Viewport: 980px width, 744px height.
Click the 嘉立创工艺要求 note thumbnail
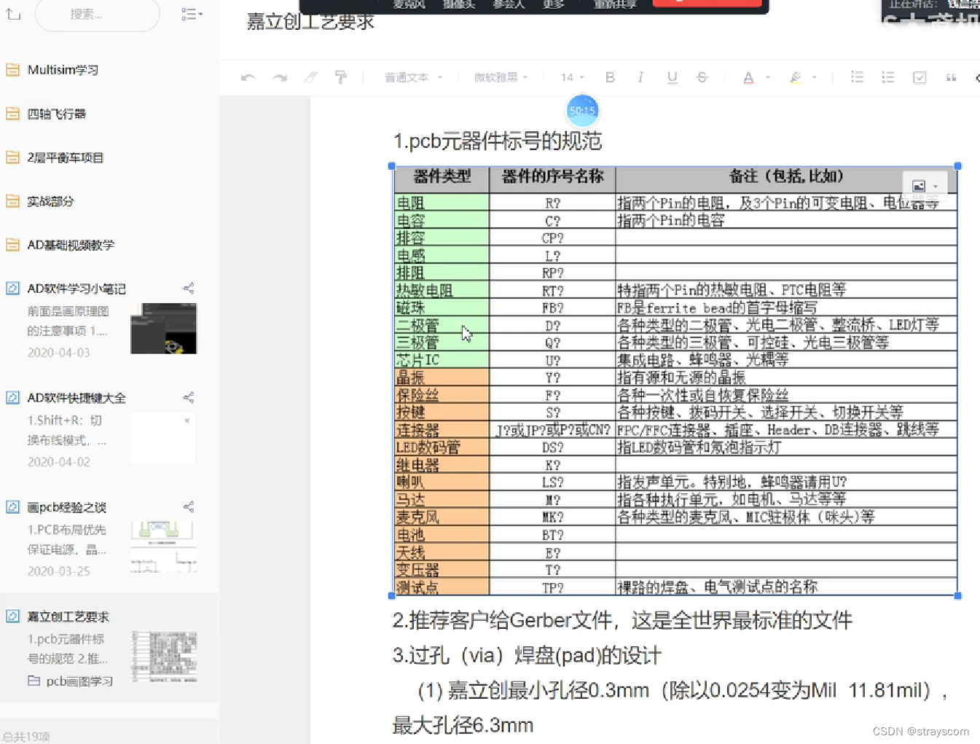(x=163, y=657)
